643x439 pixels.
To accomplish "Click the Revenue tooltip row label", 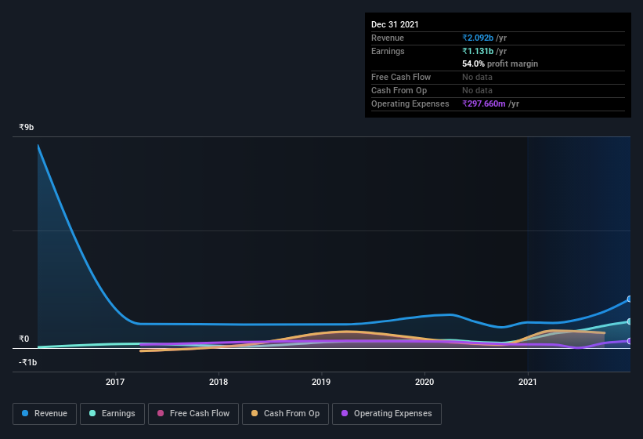I will [x=388, y=38].
